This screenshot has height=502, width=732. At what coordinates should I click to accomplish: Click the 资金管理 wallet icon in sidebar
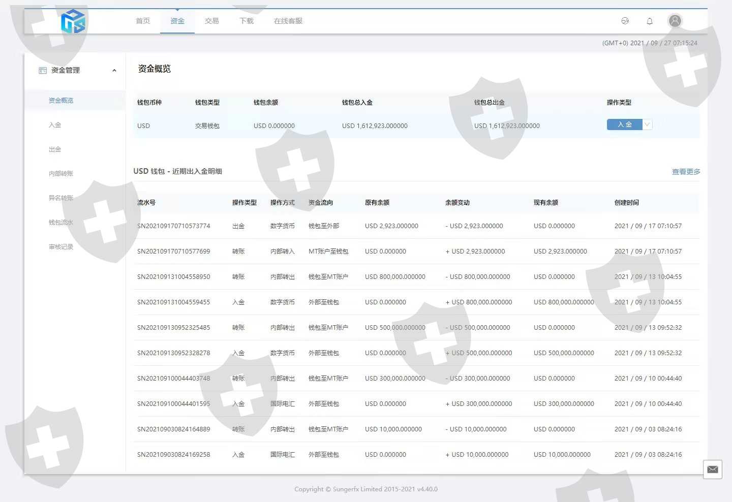pos(43,70)
